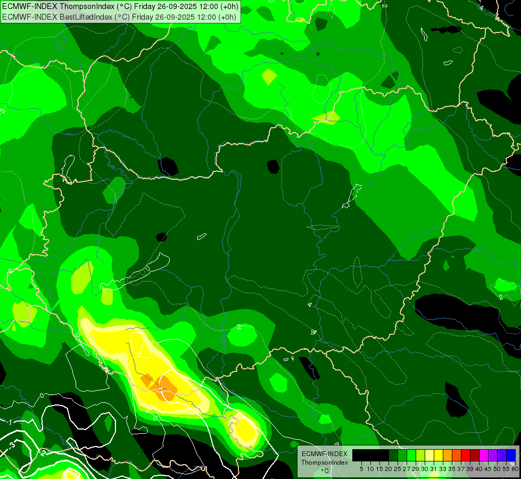This screenshot has width=521, height=479.
Task: Click the legend tick label 10
Action: pos(370,469)
